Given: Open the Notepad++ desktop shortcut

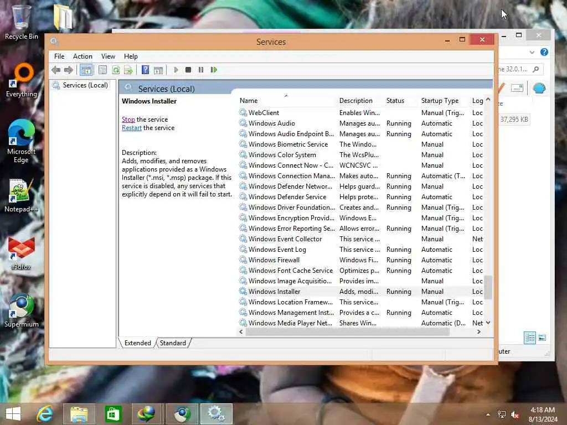Looking at the screenshot, I should 22,195.
